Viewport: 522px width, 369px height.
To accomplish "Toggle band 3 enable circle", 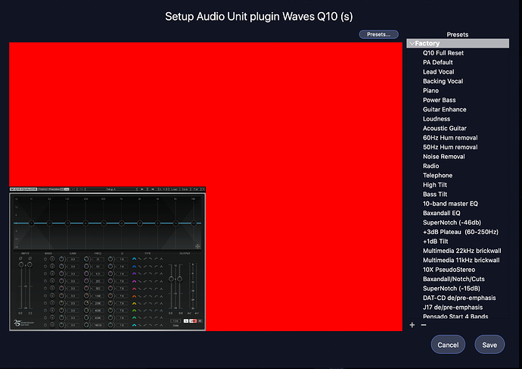I will coord(45,274).
